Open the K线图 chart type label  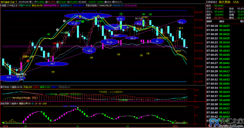click(5, 5)
